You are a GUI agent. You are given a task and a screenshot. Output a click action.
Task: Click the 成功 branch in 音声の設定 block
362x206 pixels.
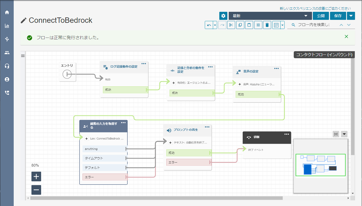coord(258,94)
